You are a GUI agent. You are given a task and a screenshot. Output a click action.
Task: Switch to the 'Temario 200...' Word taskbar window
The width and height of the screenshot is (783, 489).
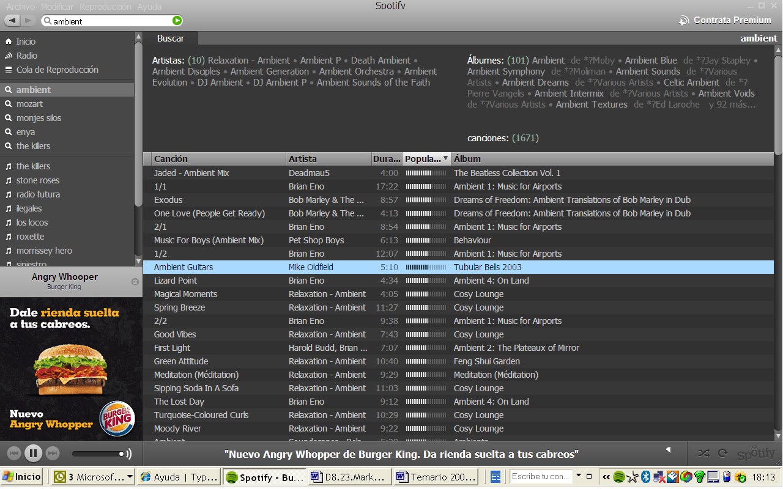click(436, 477)
